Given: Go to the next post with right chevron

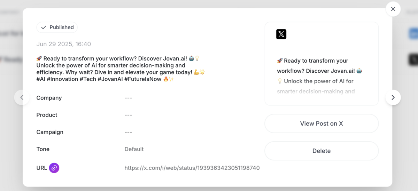Looking at the screenshot, I should [393, 98].
